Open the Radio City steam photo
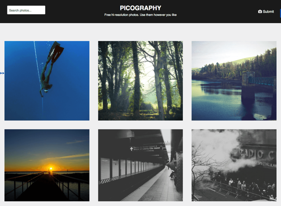 coord(234,165)
